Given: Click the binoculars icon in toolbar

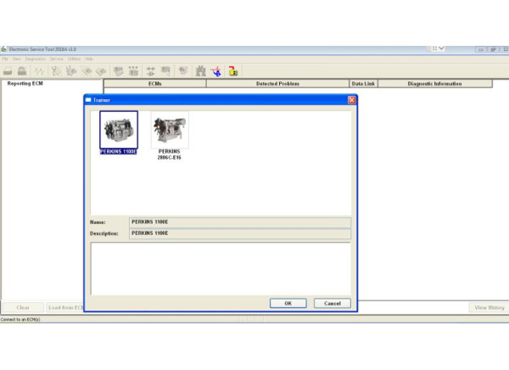Looking at the screenshot, I should (x=200, y=71).
